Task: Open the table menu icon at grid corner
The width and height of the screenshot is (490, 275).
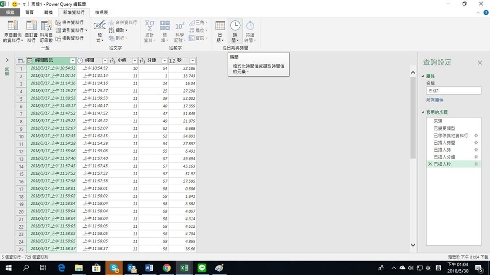Action: pos(21,61)
